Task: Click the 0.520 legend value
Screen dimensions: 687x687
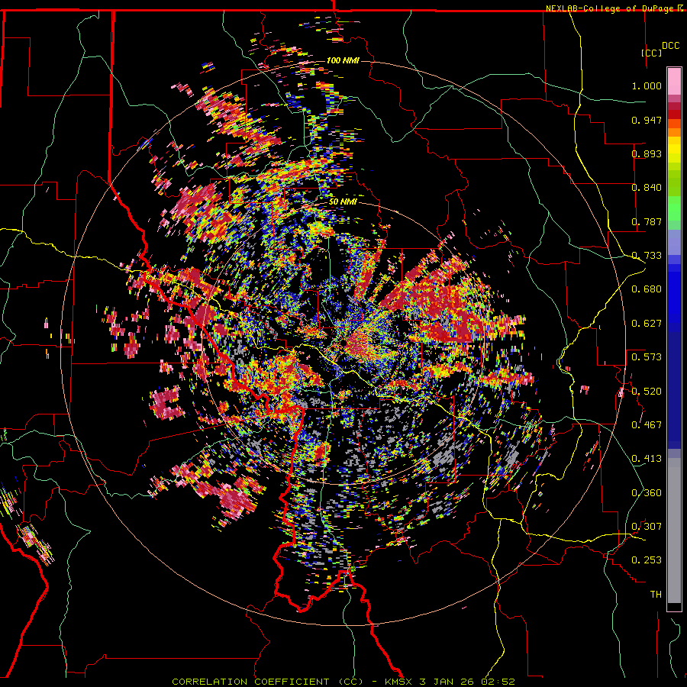Action: point(647,392)
